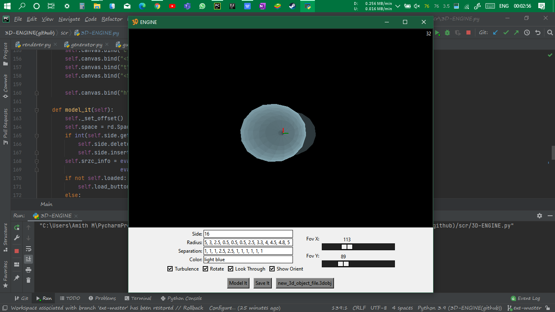Image resolution: width=555 pixels, height=312 pixels.
Task: Open the TODO tool window tab
Action: pos(70,298)
